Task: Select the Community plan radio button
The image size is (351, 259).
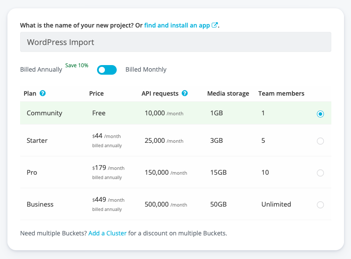Action: (x=320, y=114)
